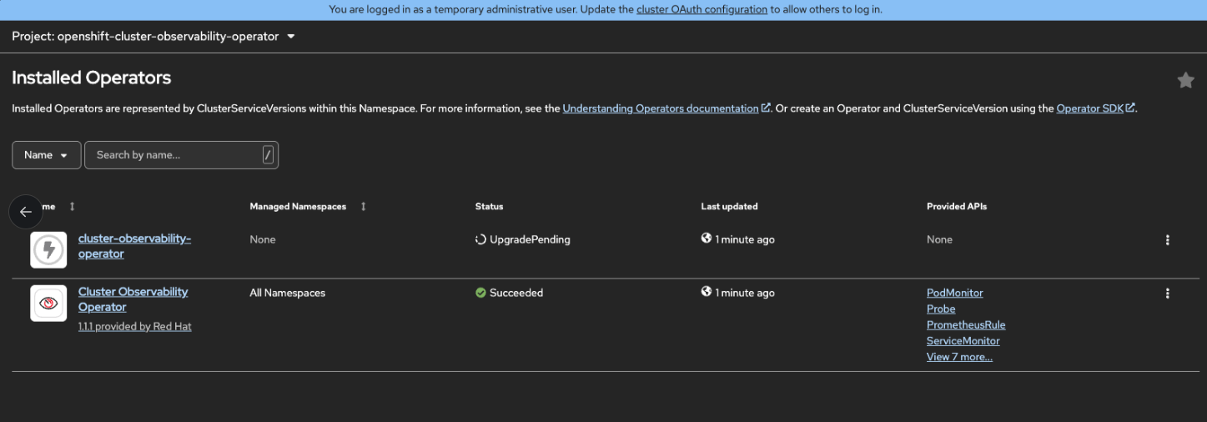The image size is (1207, 422).
Task: Click 1.1.1 provided by Red Hat
Action: pyautogui.click(x=135, y=327)
